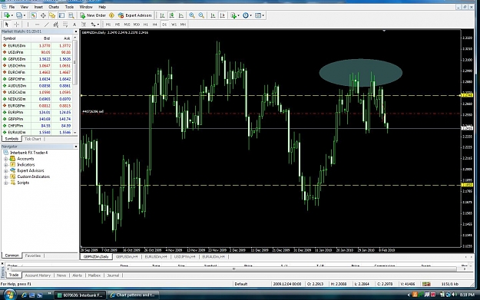Image resolution: width=480 pixels, height=300 pixels.
Task: Open the New Chart dropdown arrow
Action: 12,15
